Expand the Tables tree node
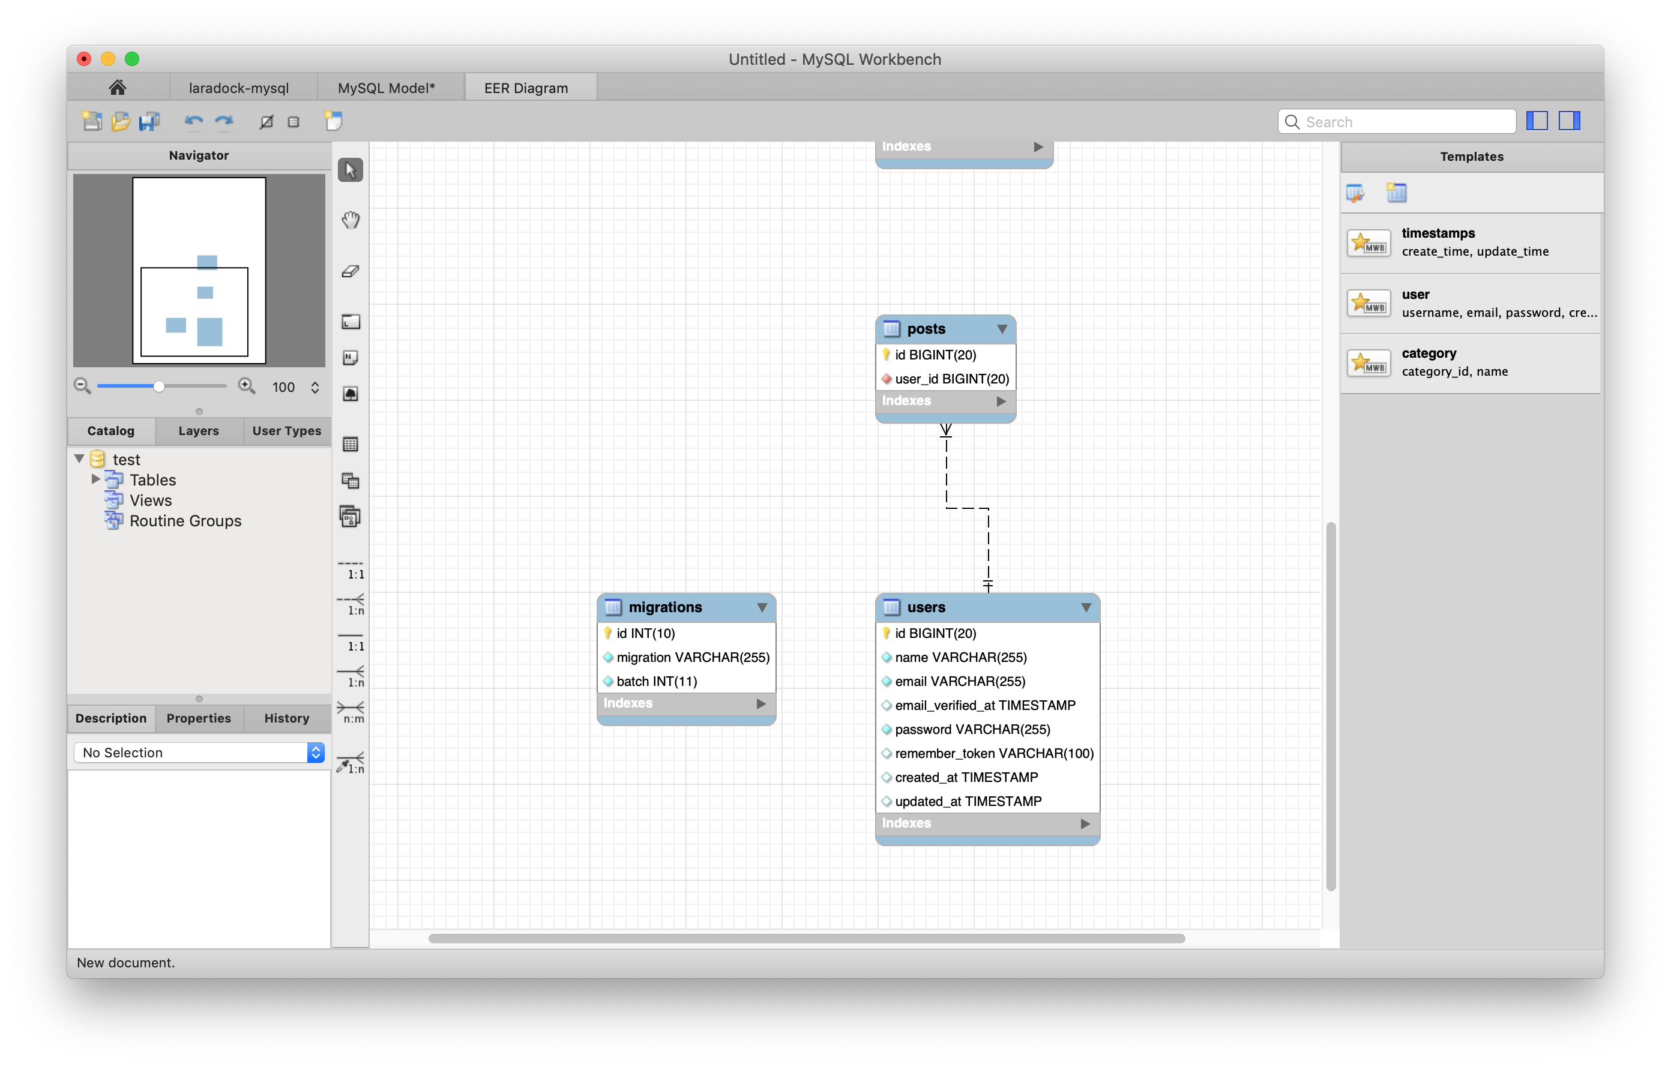 (96, 479)
